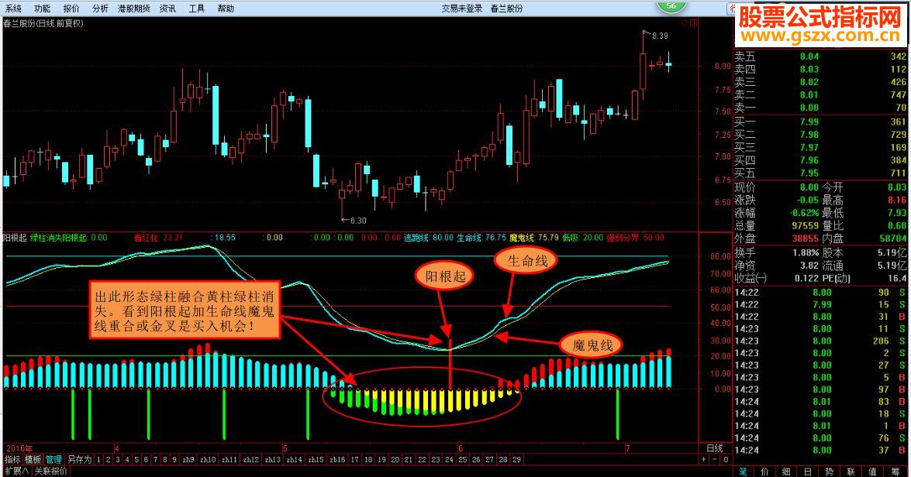Viewport: 911px width, 477px height.
Task: Open the 功能 menu
Action: [42, 8]
